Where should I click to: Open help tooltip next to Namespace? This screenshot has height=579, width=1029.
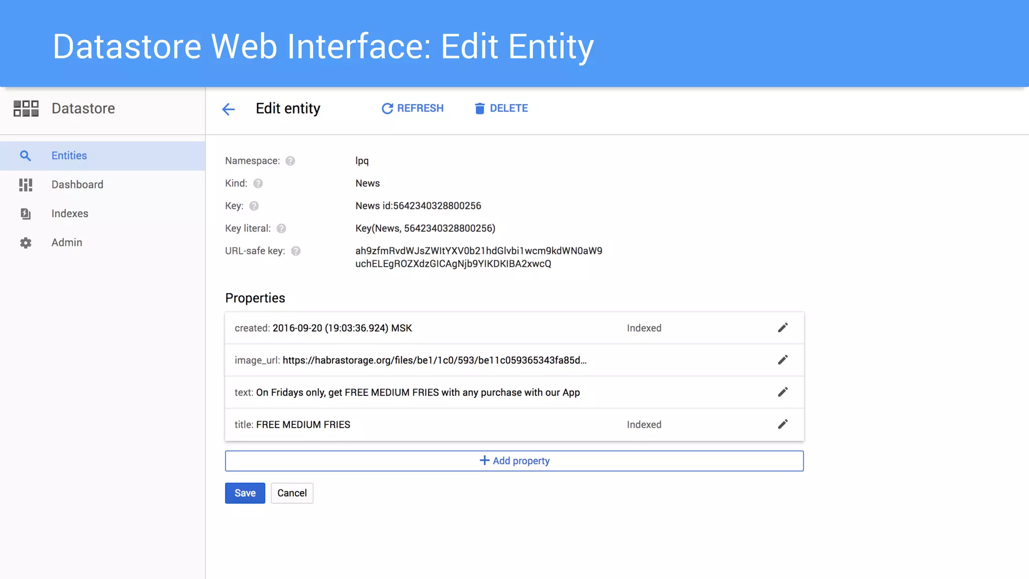290,161
